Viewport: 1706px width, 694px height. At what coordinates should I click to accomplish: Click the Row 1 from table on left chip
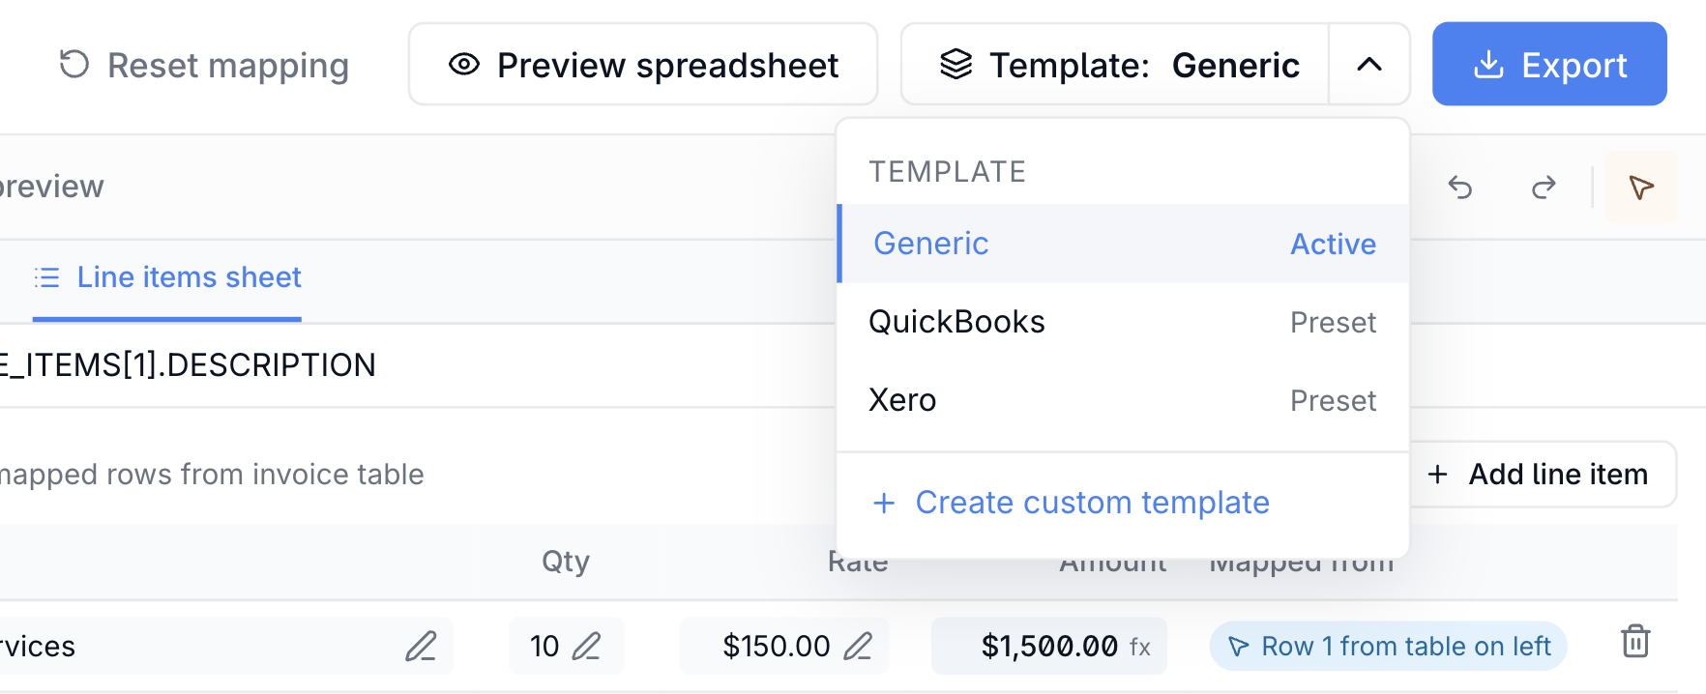click(x=1387, y=646)
